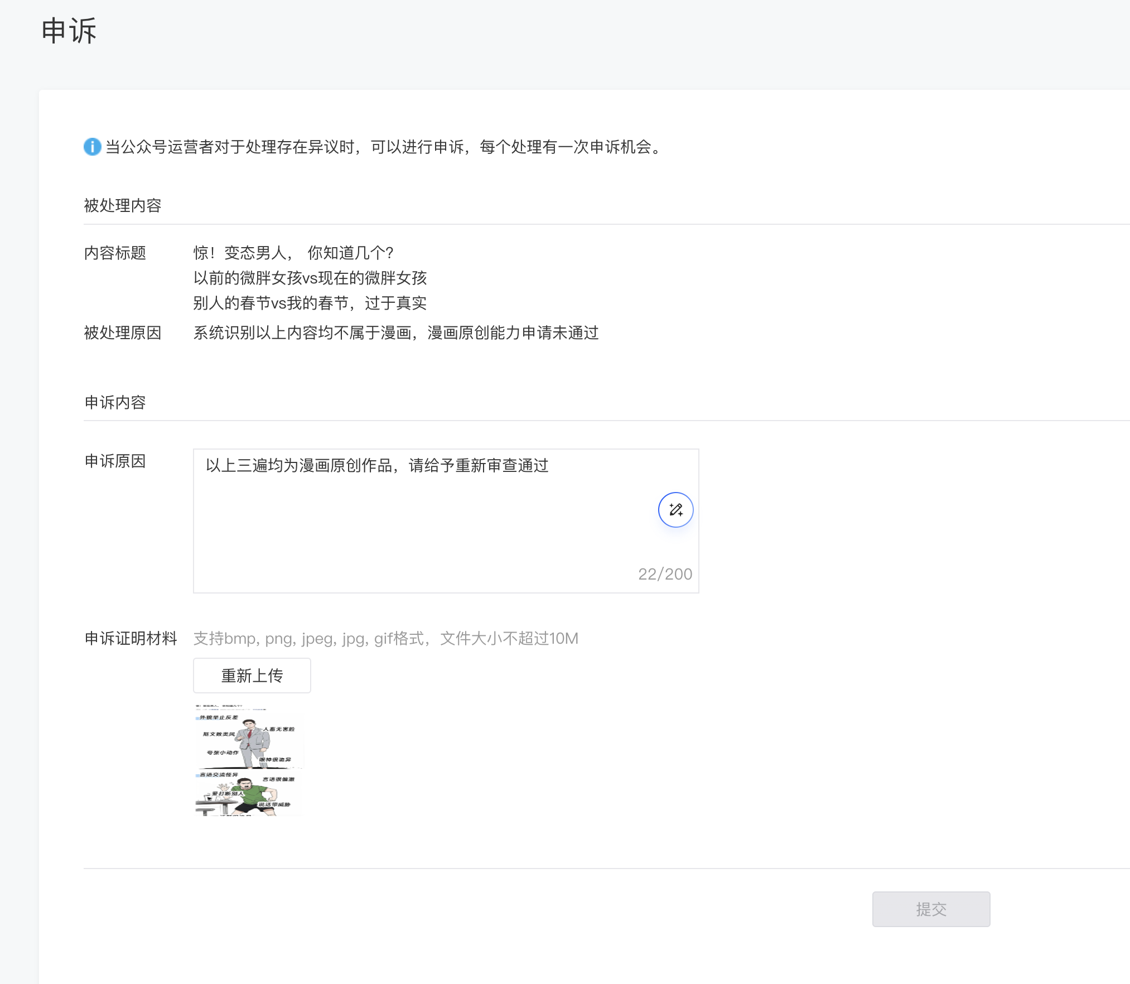1130x984 pixels.
Task: Click the magic pen writing-assist icon
Action: pyautogui.click(x=675, y=510)
